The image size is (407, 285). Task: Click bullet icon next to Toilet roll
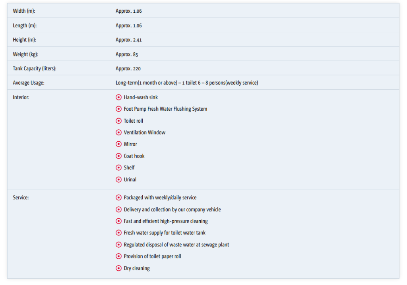(118, 121)
